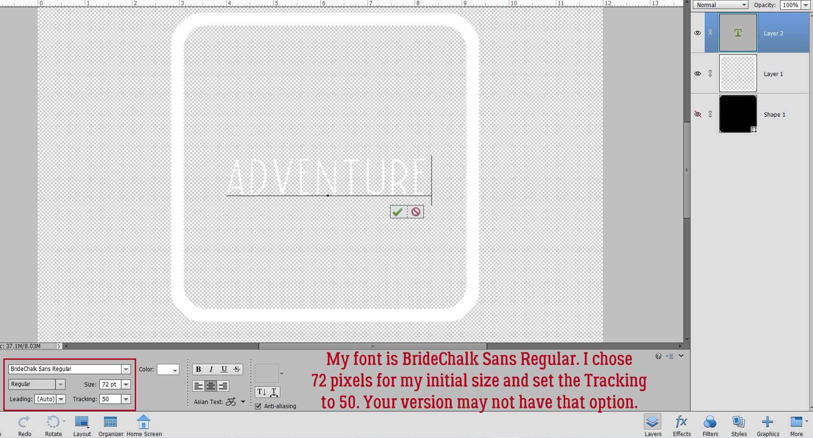
Task: Open the document status info arrow
Action: pos(59,346)
